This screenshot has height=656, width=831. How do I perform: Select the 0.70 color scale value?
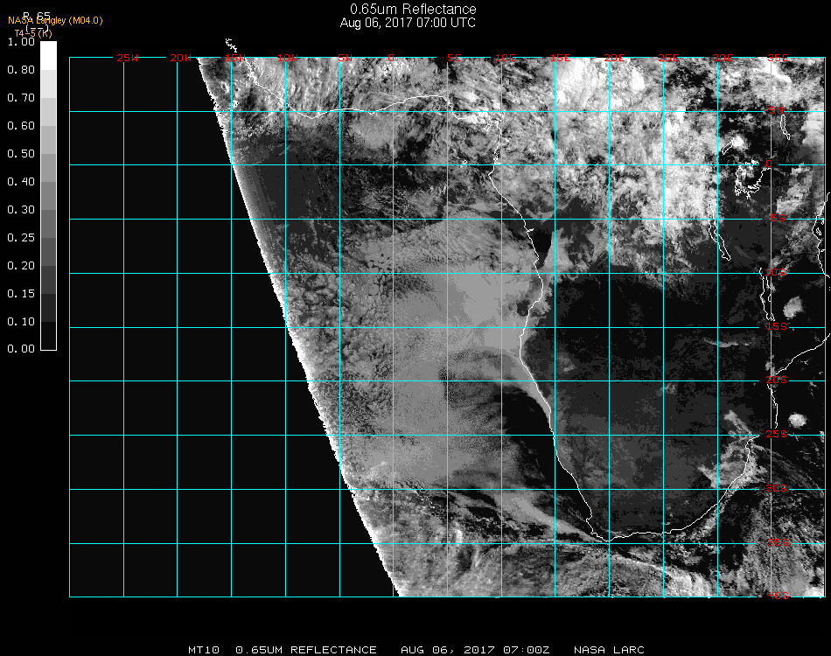(x=21, y=97)
